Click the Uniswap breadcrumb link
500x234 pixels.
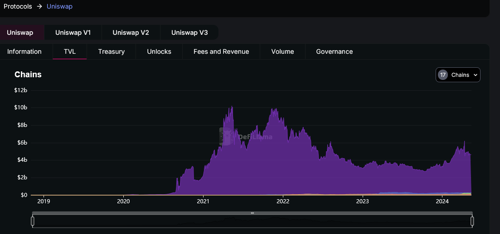tap(59, 6)
